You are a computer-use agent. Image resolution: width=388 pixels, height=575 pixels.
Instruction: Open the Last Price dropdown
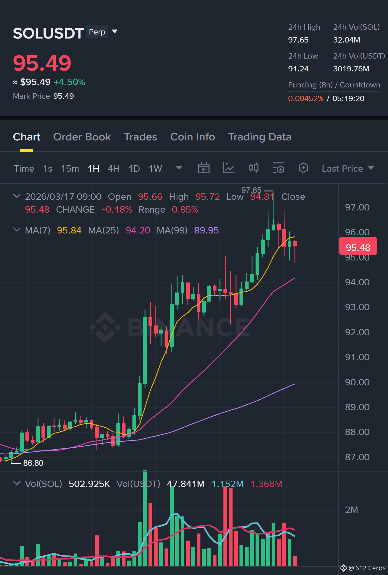[x=348, y=168]
